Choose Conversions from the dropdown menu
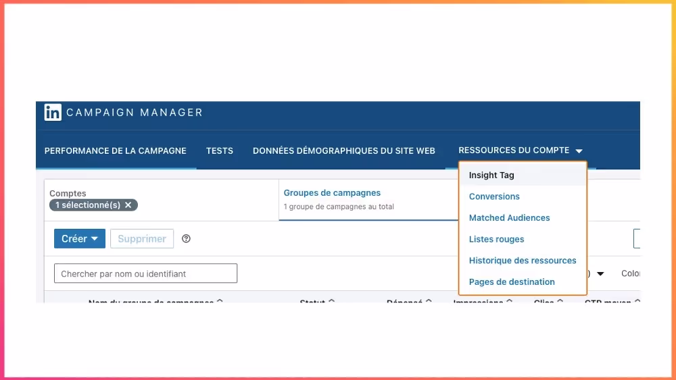 [x=494, y=196]
